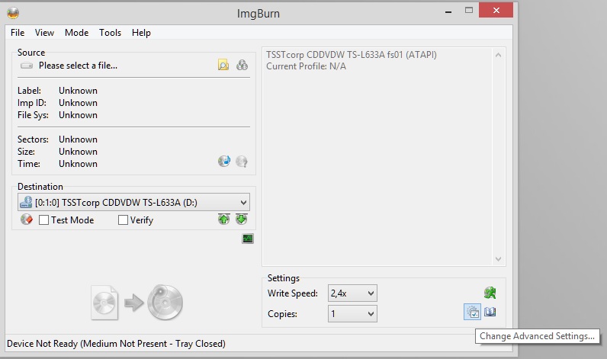Click the book icon next to Advanced Settings
Screen dimensions: 607x359
tap(490, 312)
